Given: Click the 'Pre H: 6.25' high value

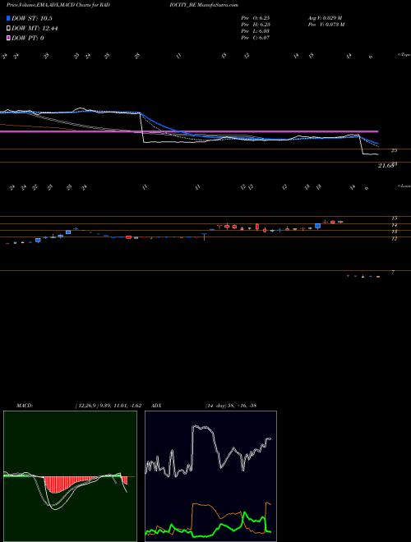Looking at the screenshot, I should (256, 25).
